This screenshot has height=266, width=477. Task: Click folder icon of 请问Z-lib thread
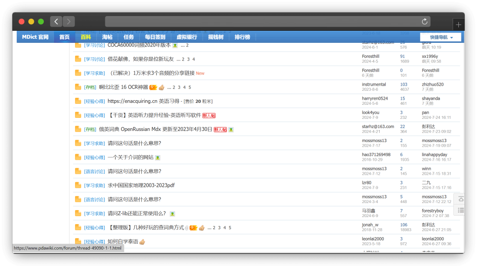pos(78,213)
